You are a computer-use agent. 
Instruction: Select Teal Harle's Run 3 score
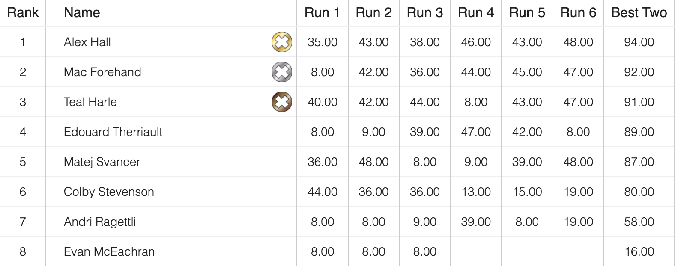click(424, 102)
